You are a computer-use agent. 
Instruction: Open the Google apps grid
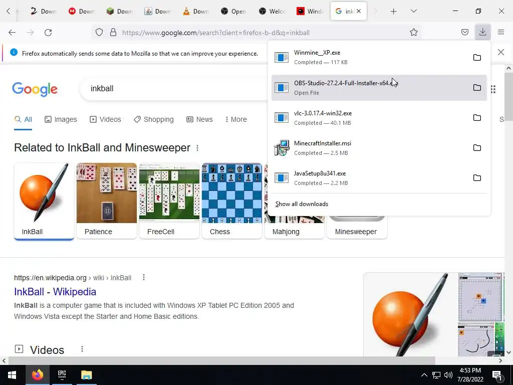[493, 89]
